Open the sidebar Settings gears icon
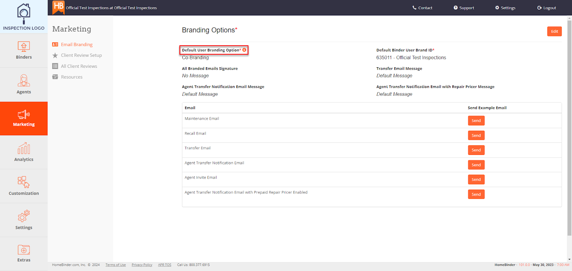This screenshot has height=271, width=572. 24,216
